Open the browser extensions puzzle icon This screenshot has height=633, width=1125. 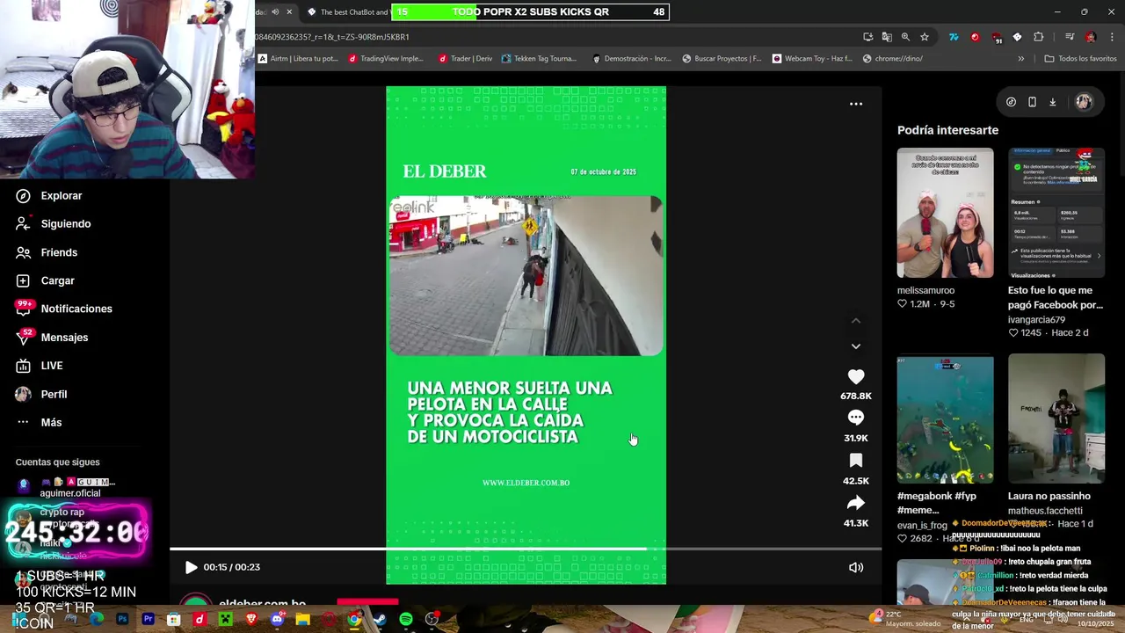point(1038,37)
